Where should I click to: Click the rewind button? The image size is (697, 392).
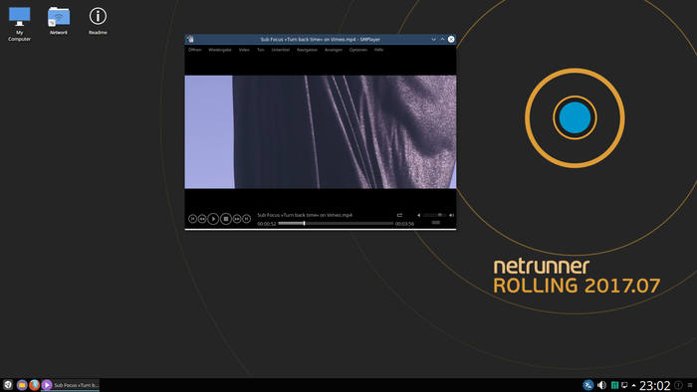202,219
